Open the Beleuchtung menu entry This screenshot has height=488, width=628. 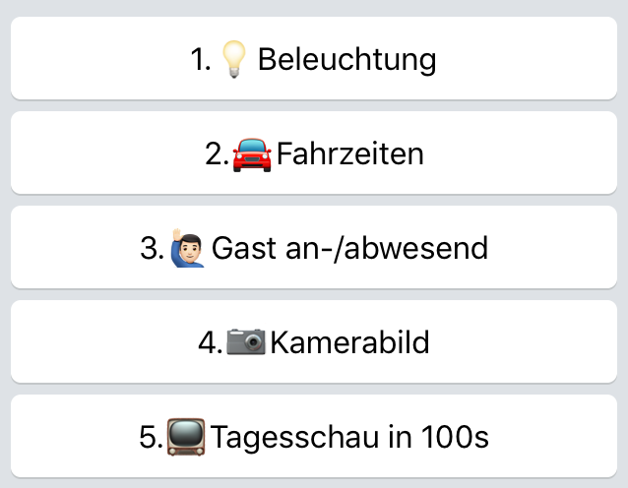(314, 58)
